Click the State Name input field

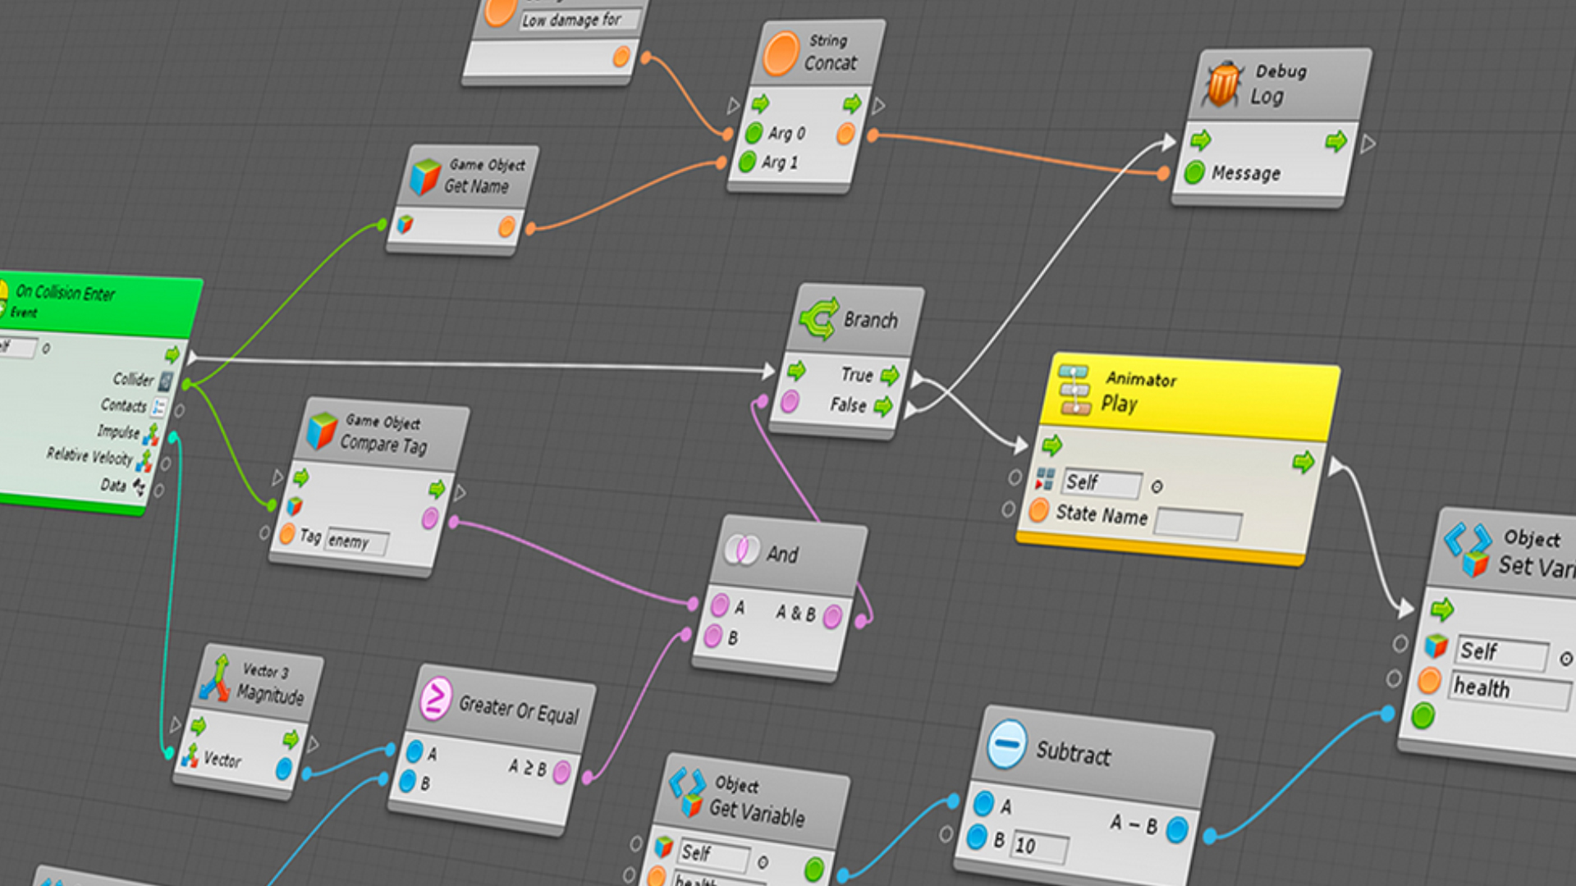(1197, 523)
